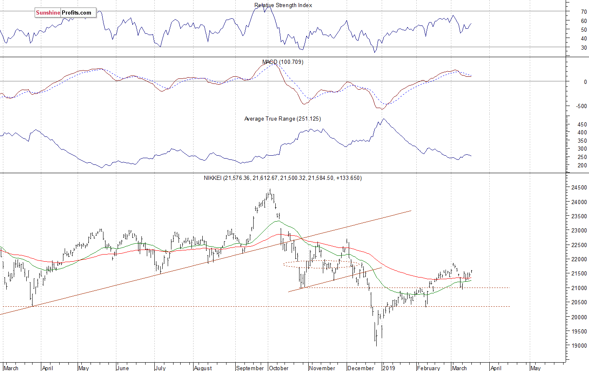Click the 21000 price axis value
The image size is (589, 371).
(x=579, y=288)
